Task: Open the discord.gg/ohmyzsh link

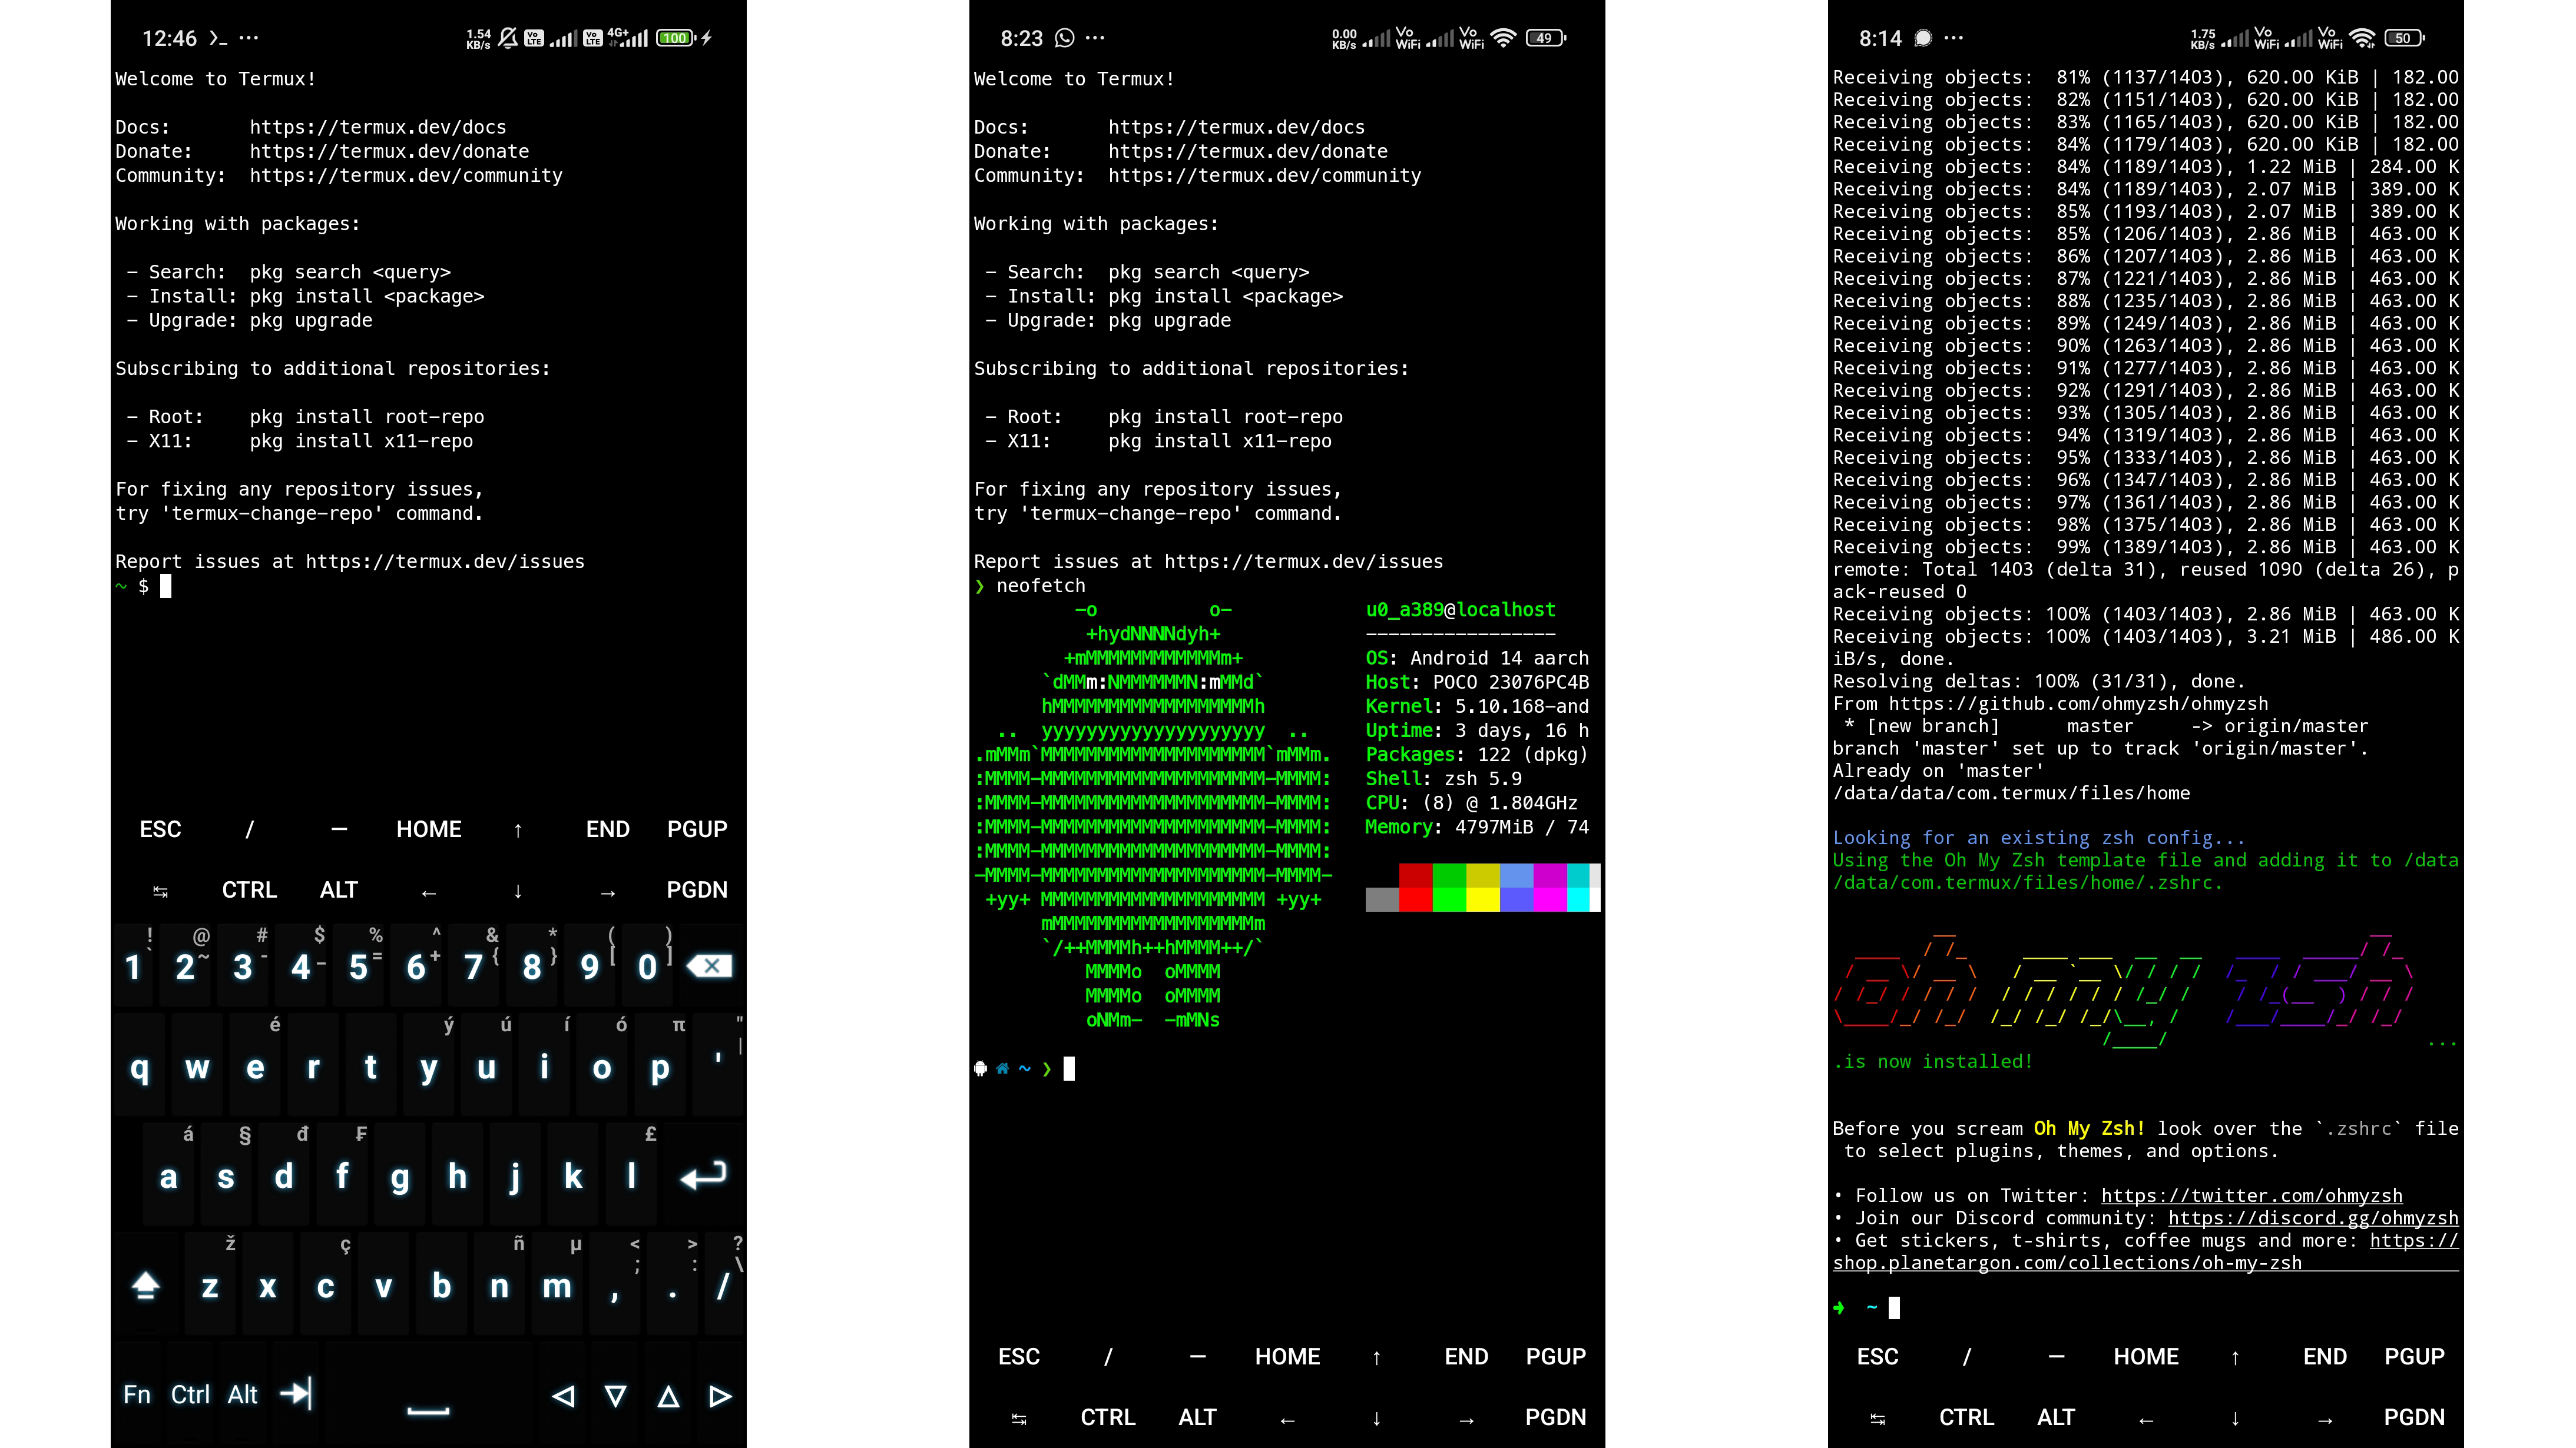Action: point(2313,1218)
